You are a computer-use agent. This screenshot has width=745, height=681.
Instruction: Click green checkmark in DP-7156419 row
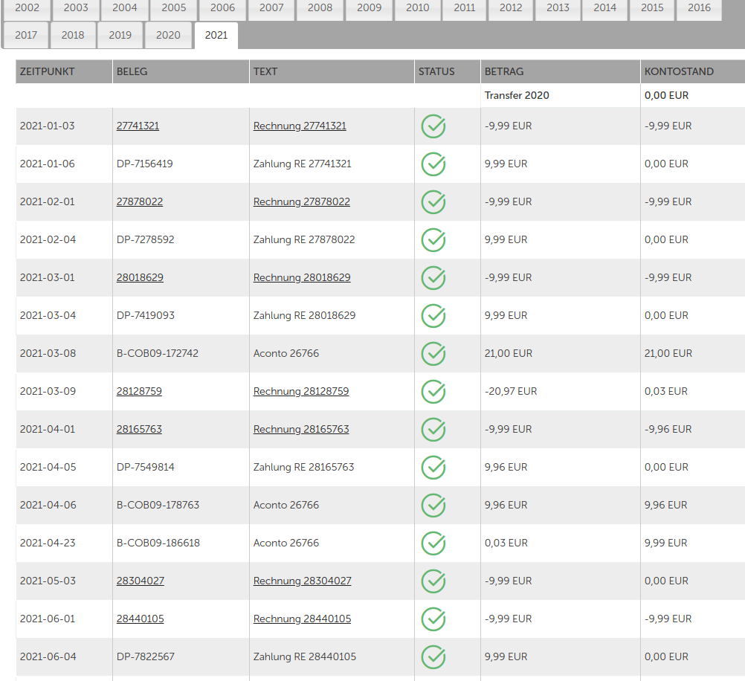[433, 164]
